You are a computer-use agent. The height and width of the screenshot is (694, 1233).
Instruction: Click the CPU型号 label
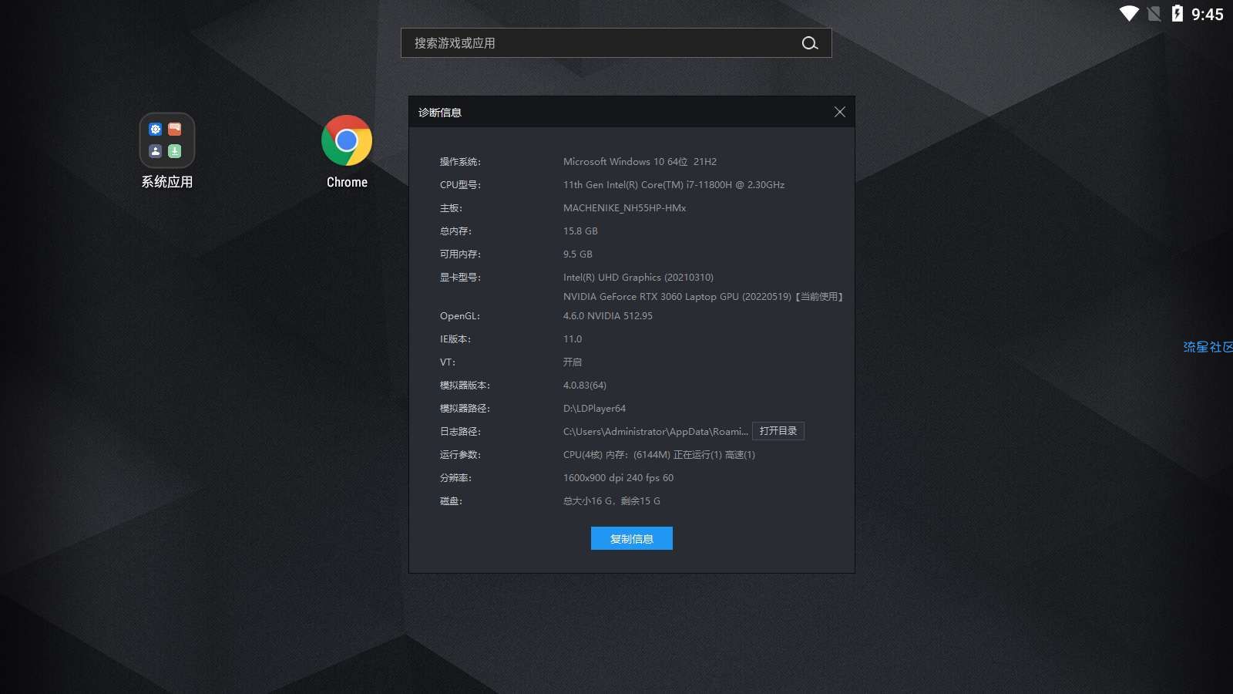(x=460, y=185)
